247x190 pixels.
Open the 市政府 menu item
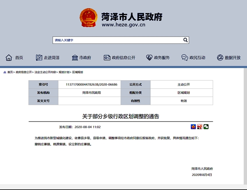85,57
